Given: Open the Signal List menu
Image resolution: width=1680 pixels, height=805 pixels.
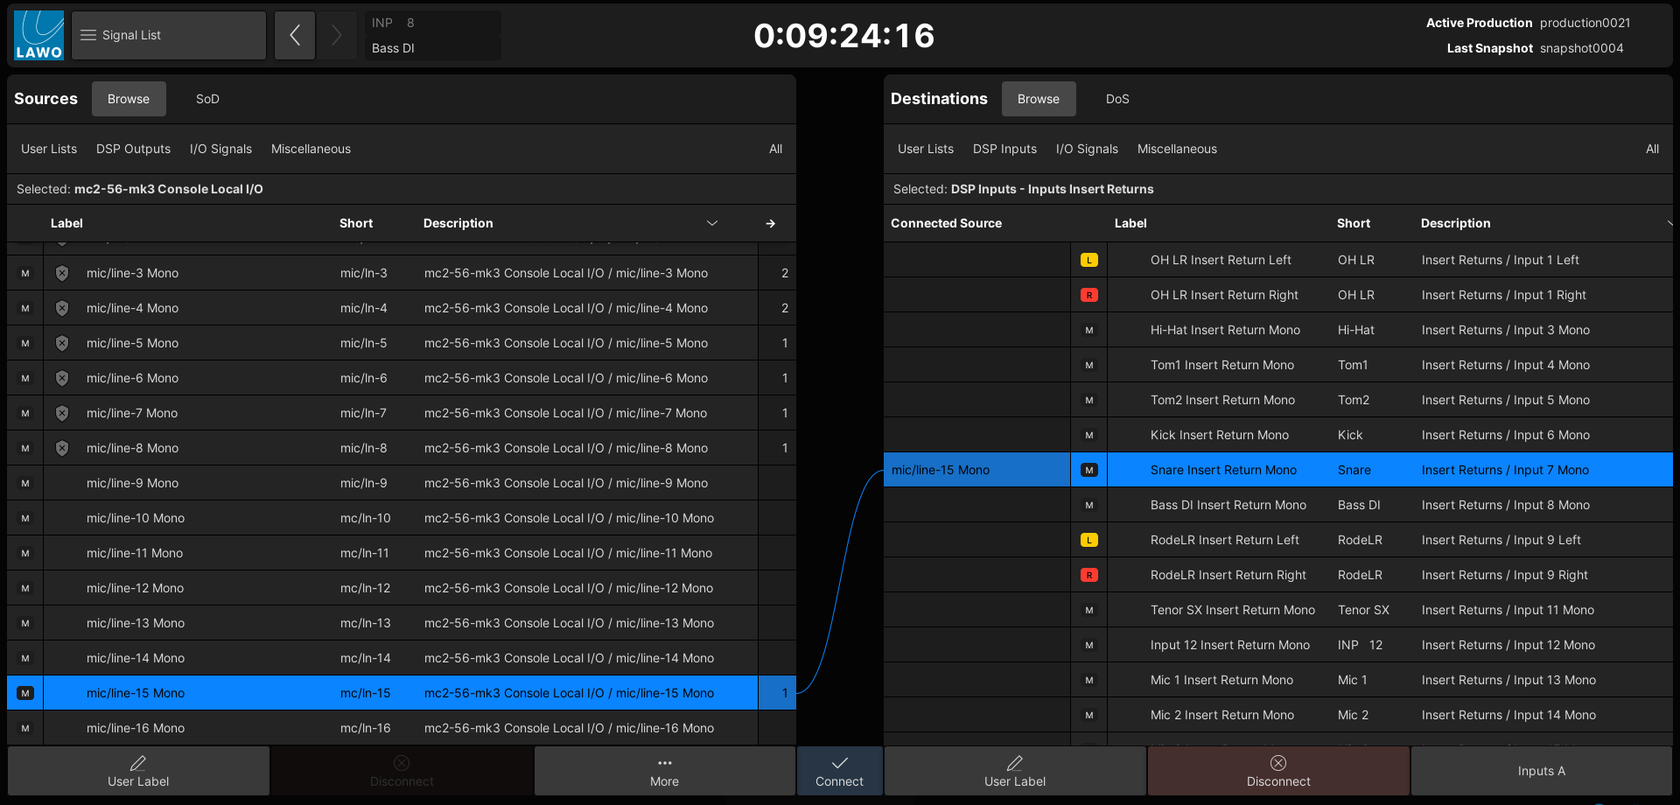Looking at the screenshot, I should tap(169, 35).
